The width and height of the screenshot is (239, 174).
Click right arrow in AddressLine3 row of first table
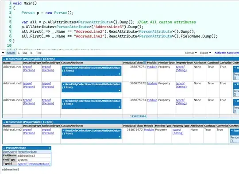coord(119,107)
